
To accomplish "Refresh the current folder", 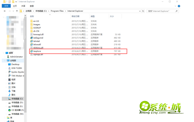I will coord(143,11).
